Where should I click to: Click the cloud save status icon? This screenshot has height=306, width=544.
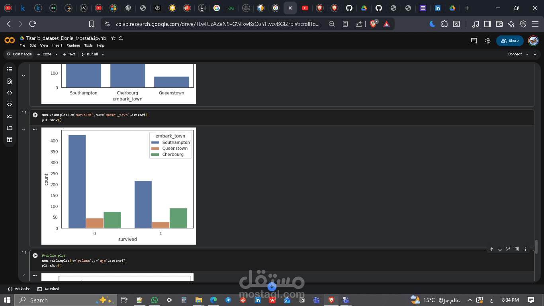pyautogui.click(x=121, y=38)
